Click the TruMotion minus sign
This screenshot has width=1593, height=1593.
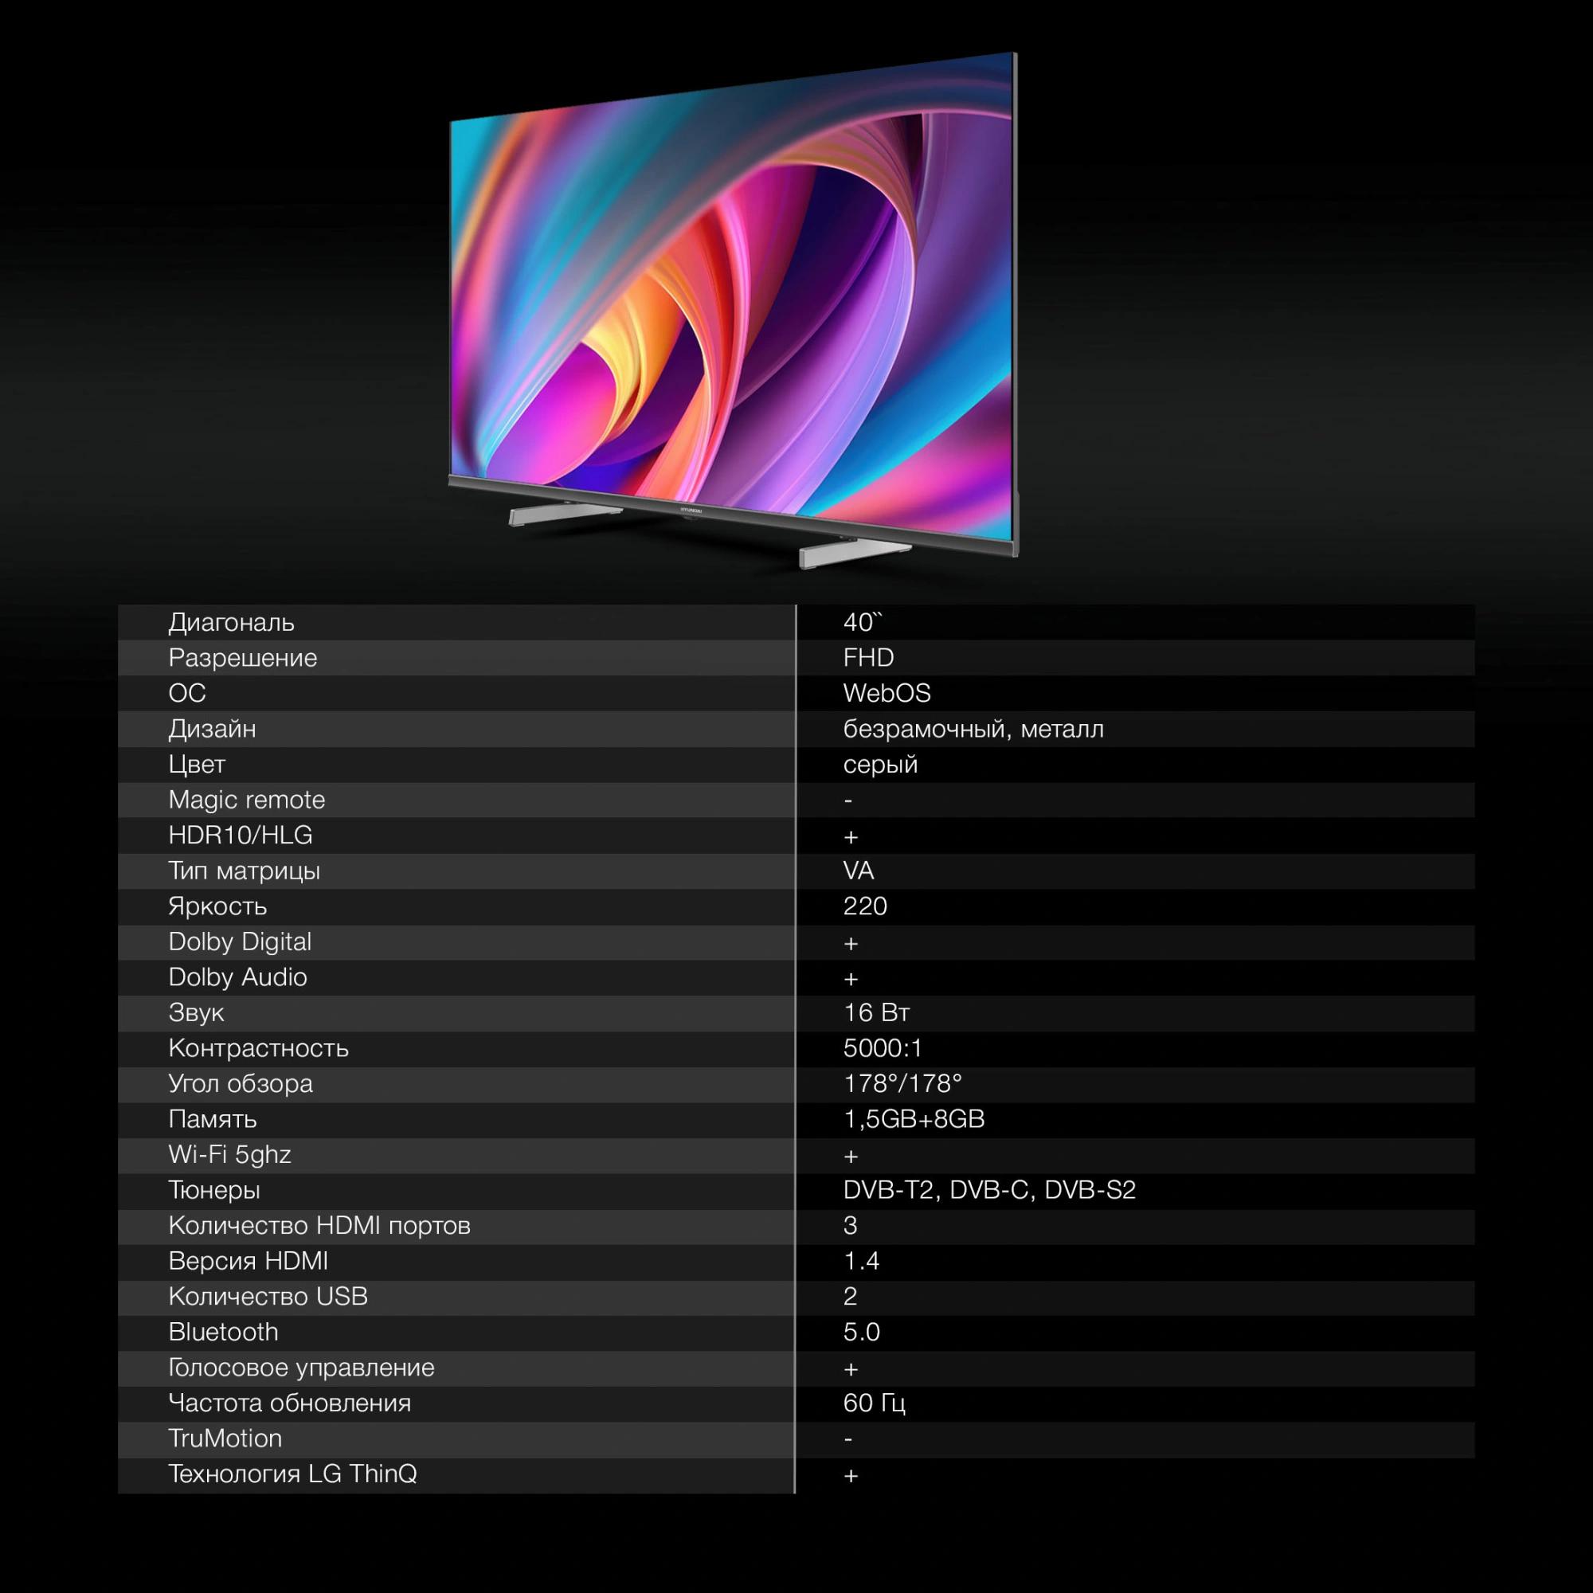tap(848, 1439)
